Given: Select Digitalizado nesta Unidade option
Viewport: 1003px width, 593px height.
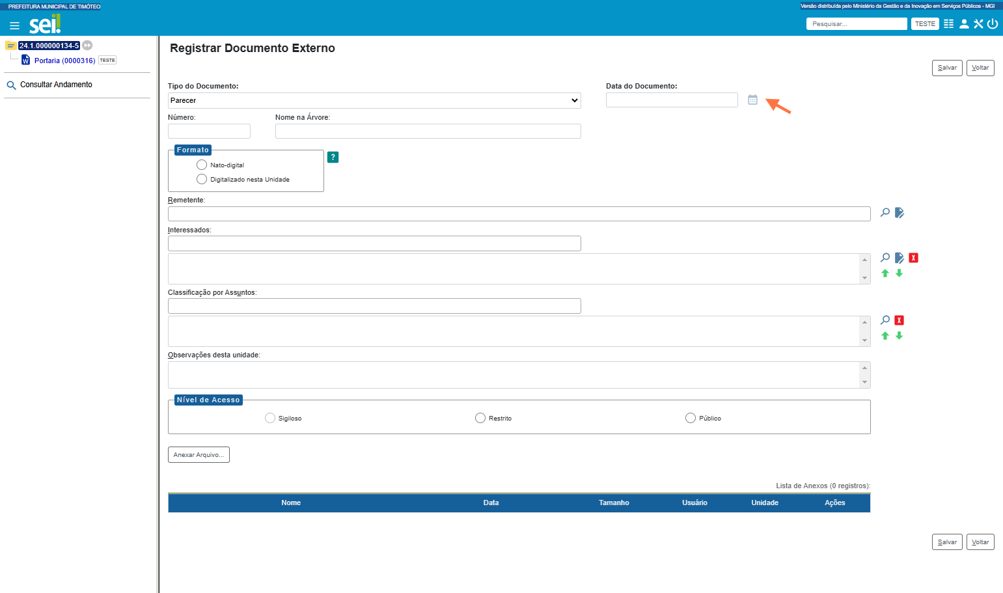Looking at the screenshot, I should pos(202,179).
